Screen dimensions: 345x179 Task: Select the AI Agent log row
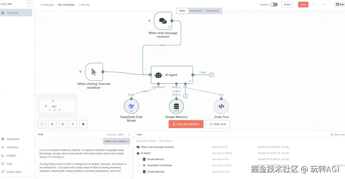(x=240, y=153)
